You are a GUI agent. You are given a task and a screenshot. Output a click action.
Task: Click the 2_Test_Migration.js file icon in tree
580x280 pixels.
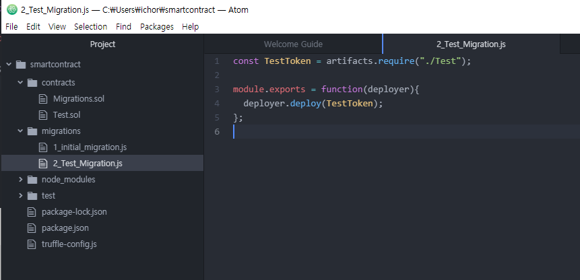point(43,164)
